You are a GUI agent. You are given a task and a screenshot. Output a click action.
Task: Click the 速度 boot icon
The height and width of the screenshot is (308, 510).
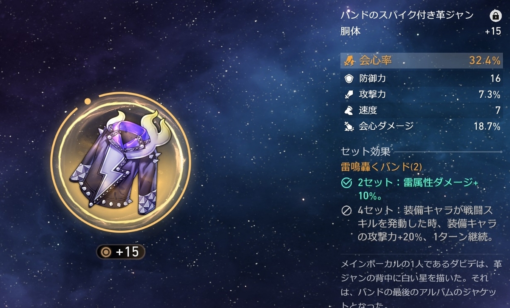click(348, 110)
